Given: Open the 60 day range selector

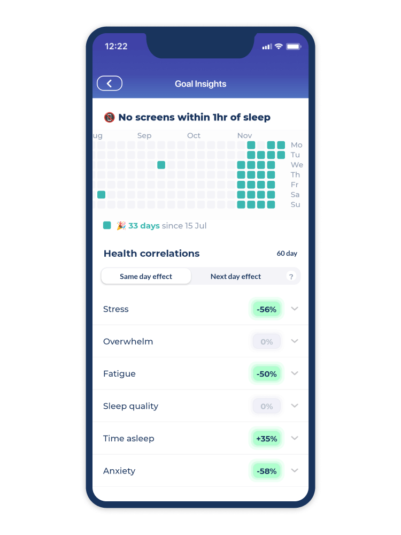Looking at the screenshot, I should pyautogui.click(x=287, y=254).
